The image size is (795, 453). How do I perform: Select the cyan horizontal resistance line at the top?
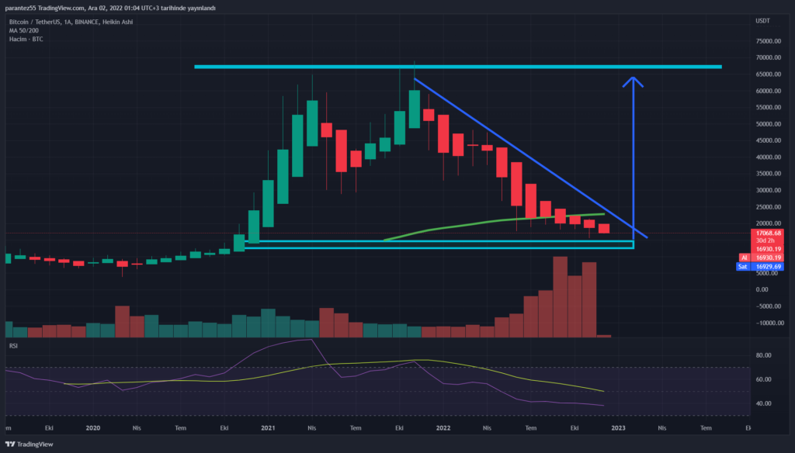tap(458, 67)
